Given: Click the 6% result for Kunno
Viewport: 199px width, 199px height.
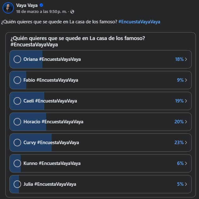Looking at the screenshot, I should pyautogui.click(x=180, y=163).
